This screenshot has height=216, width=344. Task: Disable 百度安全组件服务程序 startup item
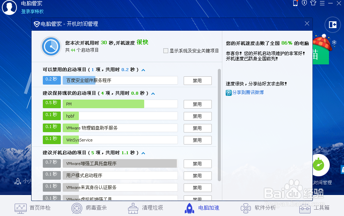point(198,80)
